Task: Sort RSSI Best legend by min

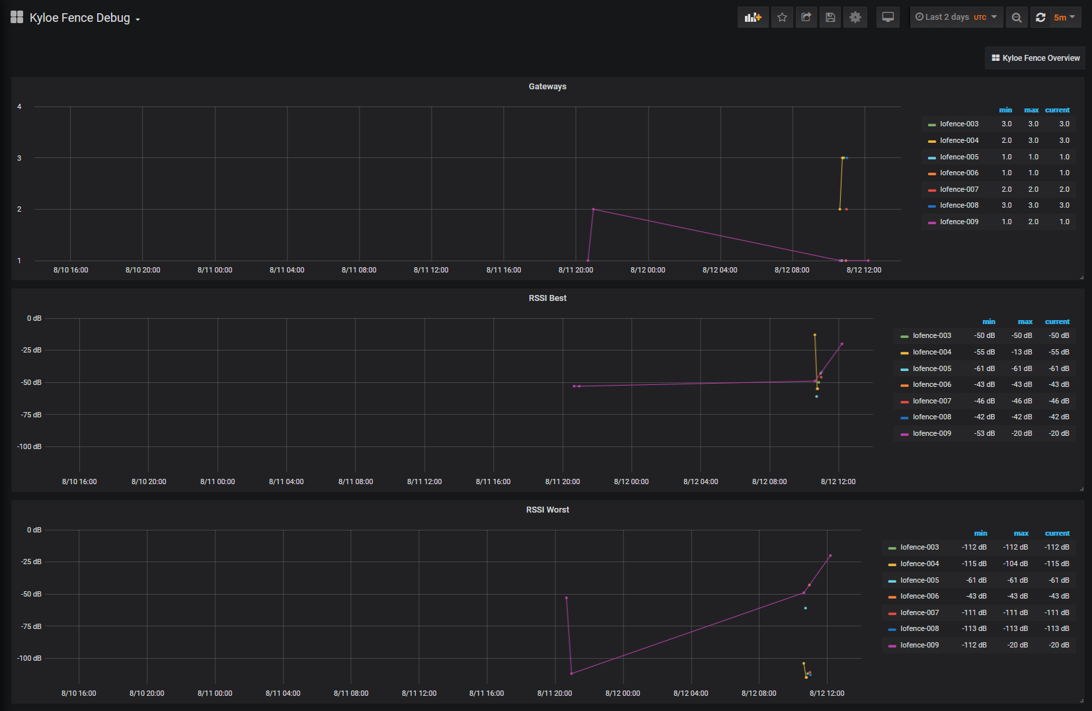Action: [989, 321]
